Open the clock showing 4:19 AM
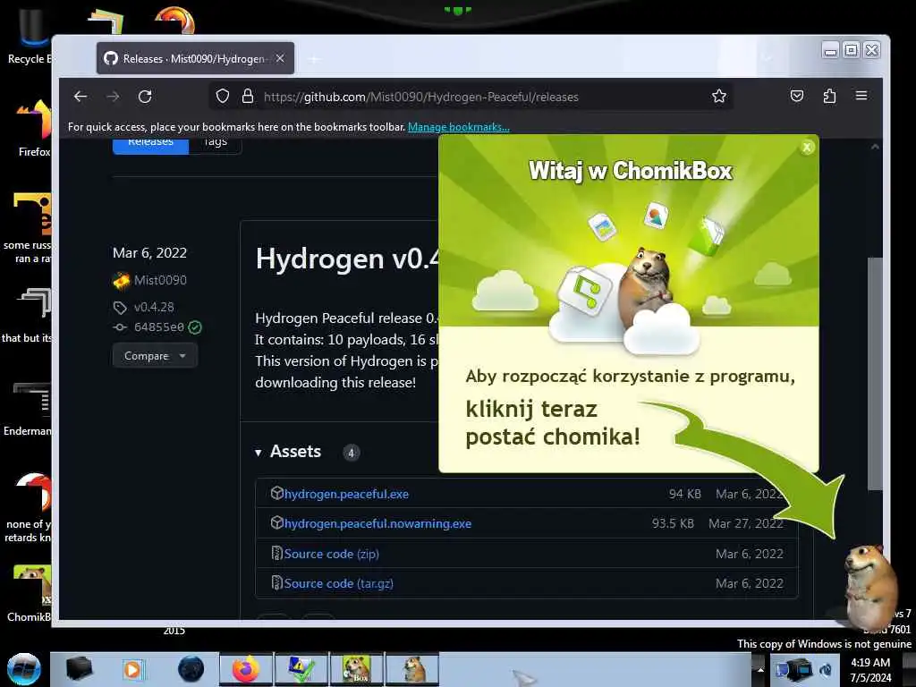This screenshot has width=916, height=687. 870,670
